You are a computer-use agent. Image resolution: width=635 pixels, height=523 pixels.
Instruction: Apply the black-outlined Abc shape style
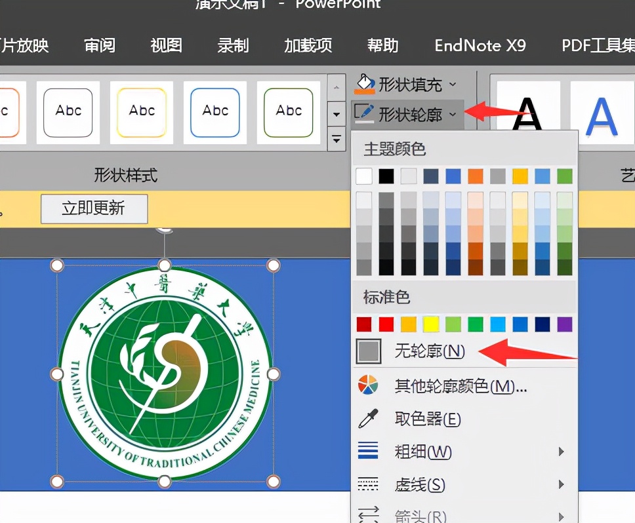(x=68, y=113)
